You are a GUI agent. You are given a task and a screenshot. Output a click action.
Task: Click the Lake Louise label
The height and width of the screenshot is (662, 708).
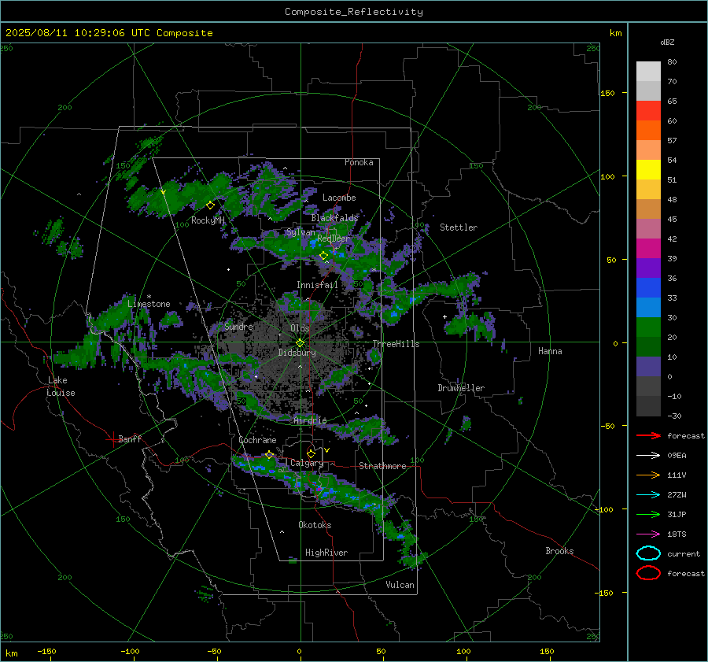click(61, 386)
